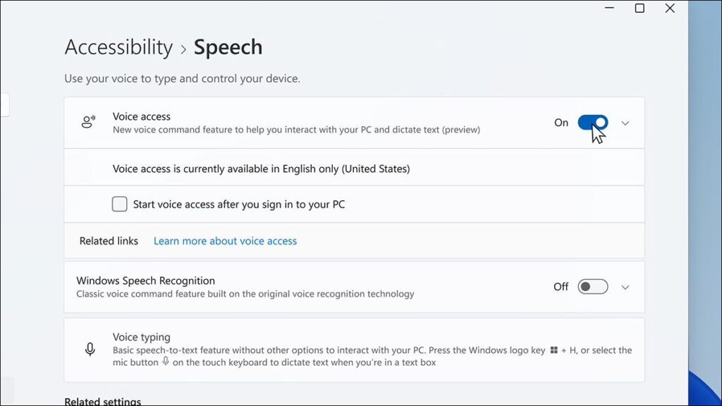Viewport: 722px width, 406px height.
Task: Click the Voice access microphone person icon
Action: (x=88, y=123)
